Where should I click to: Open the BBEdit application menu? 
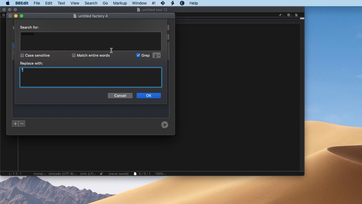21,3
